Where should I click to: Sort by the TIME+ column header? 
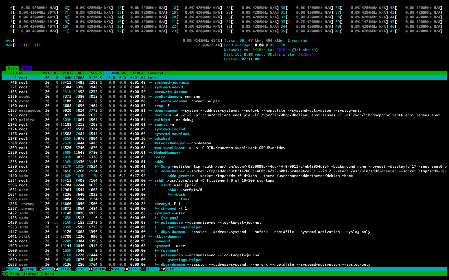(x=138, y=73)
